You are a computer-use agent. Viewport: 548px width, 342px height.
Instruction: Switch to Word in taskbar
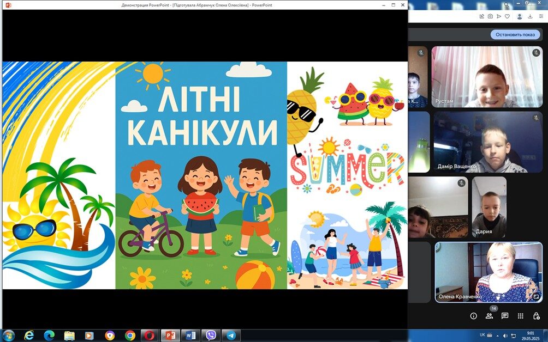point(190,335)
